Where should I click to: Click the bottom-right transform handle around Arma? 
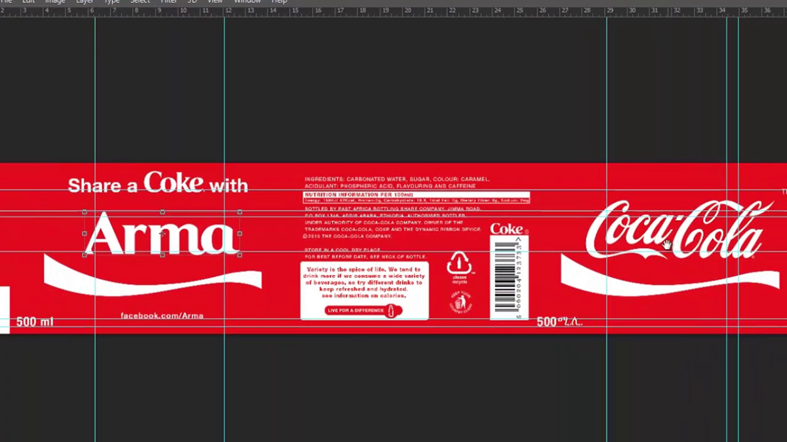point(240,255)
